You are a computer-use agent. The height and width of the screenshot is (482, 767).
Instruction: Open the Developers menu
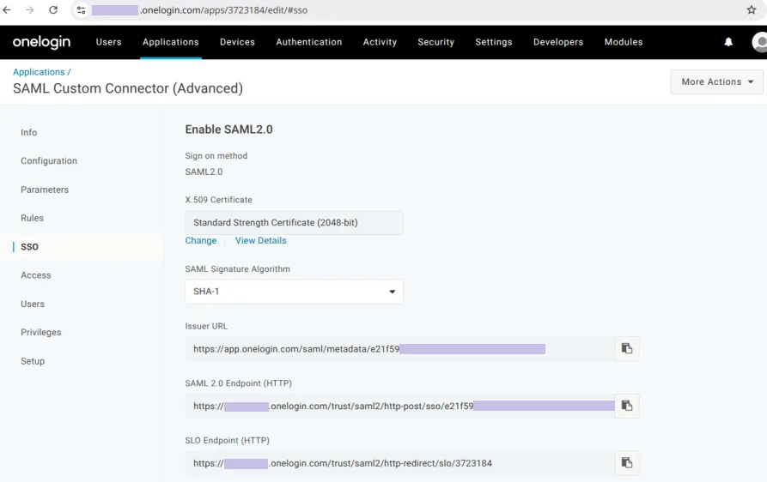click(558, 42)
